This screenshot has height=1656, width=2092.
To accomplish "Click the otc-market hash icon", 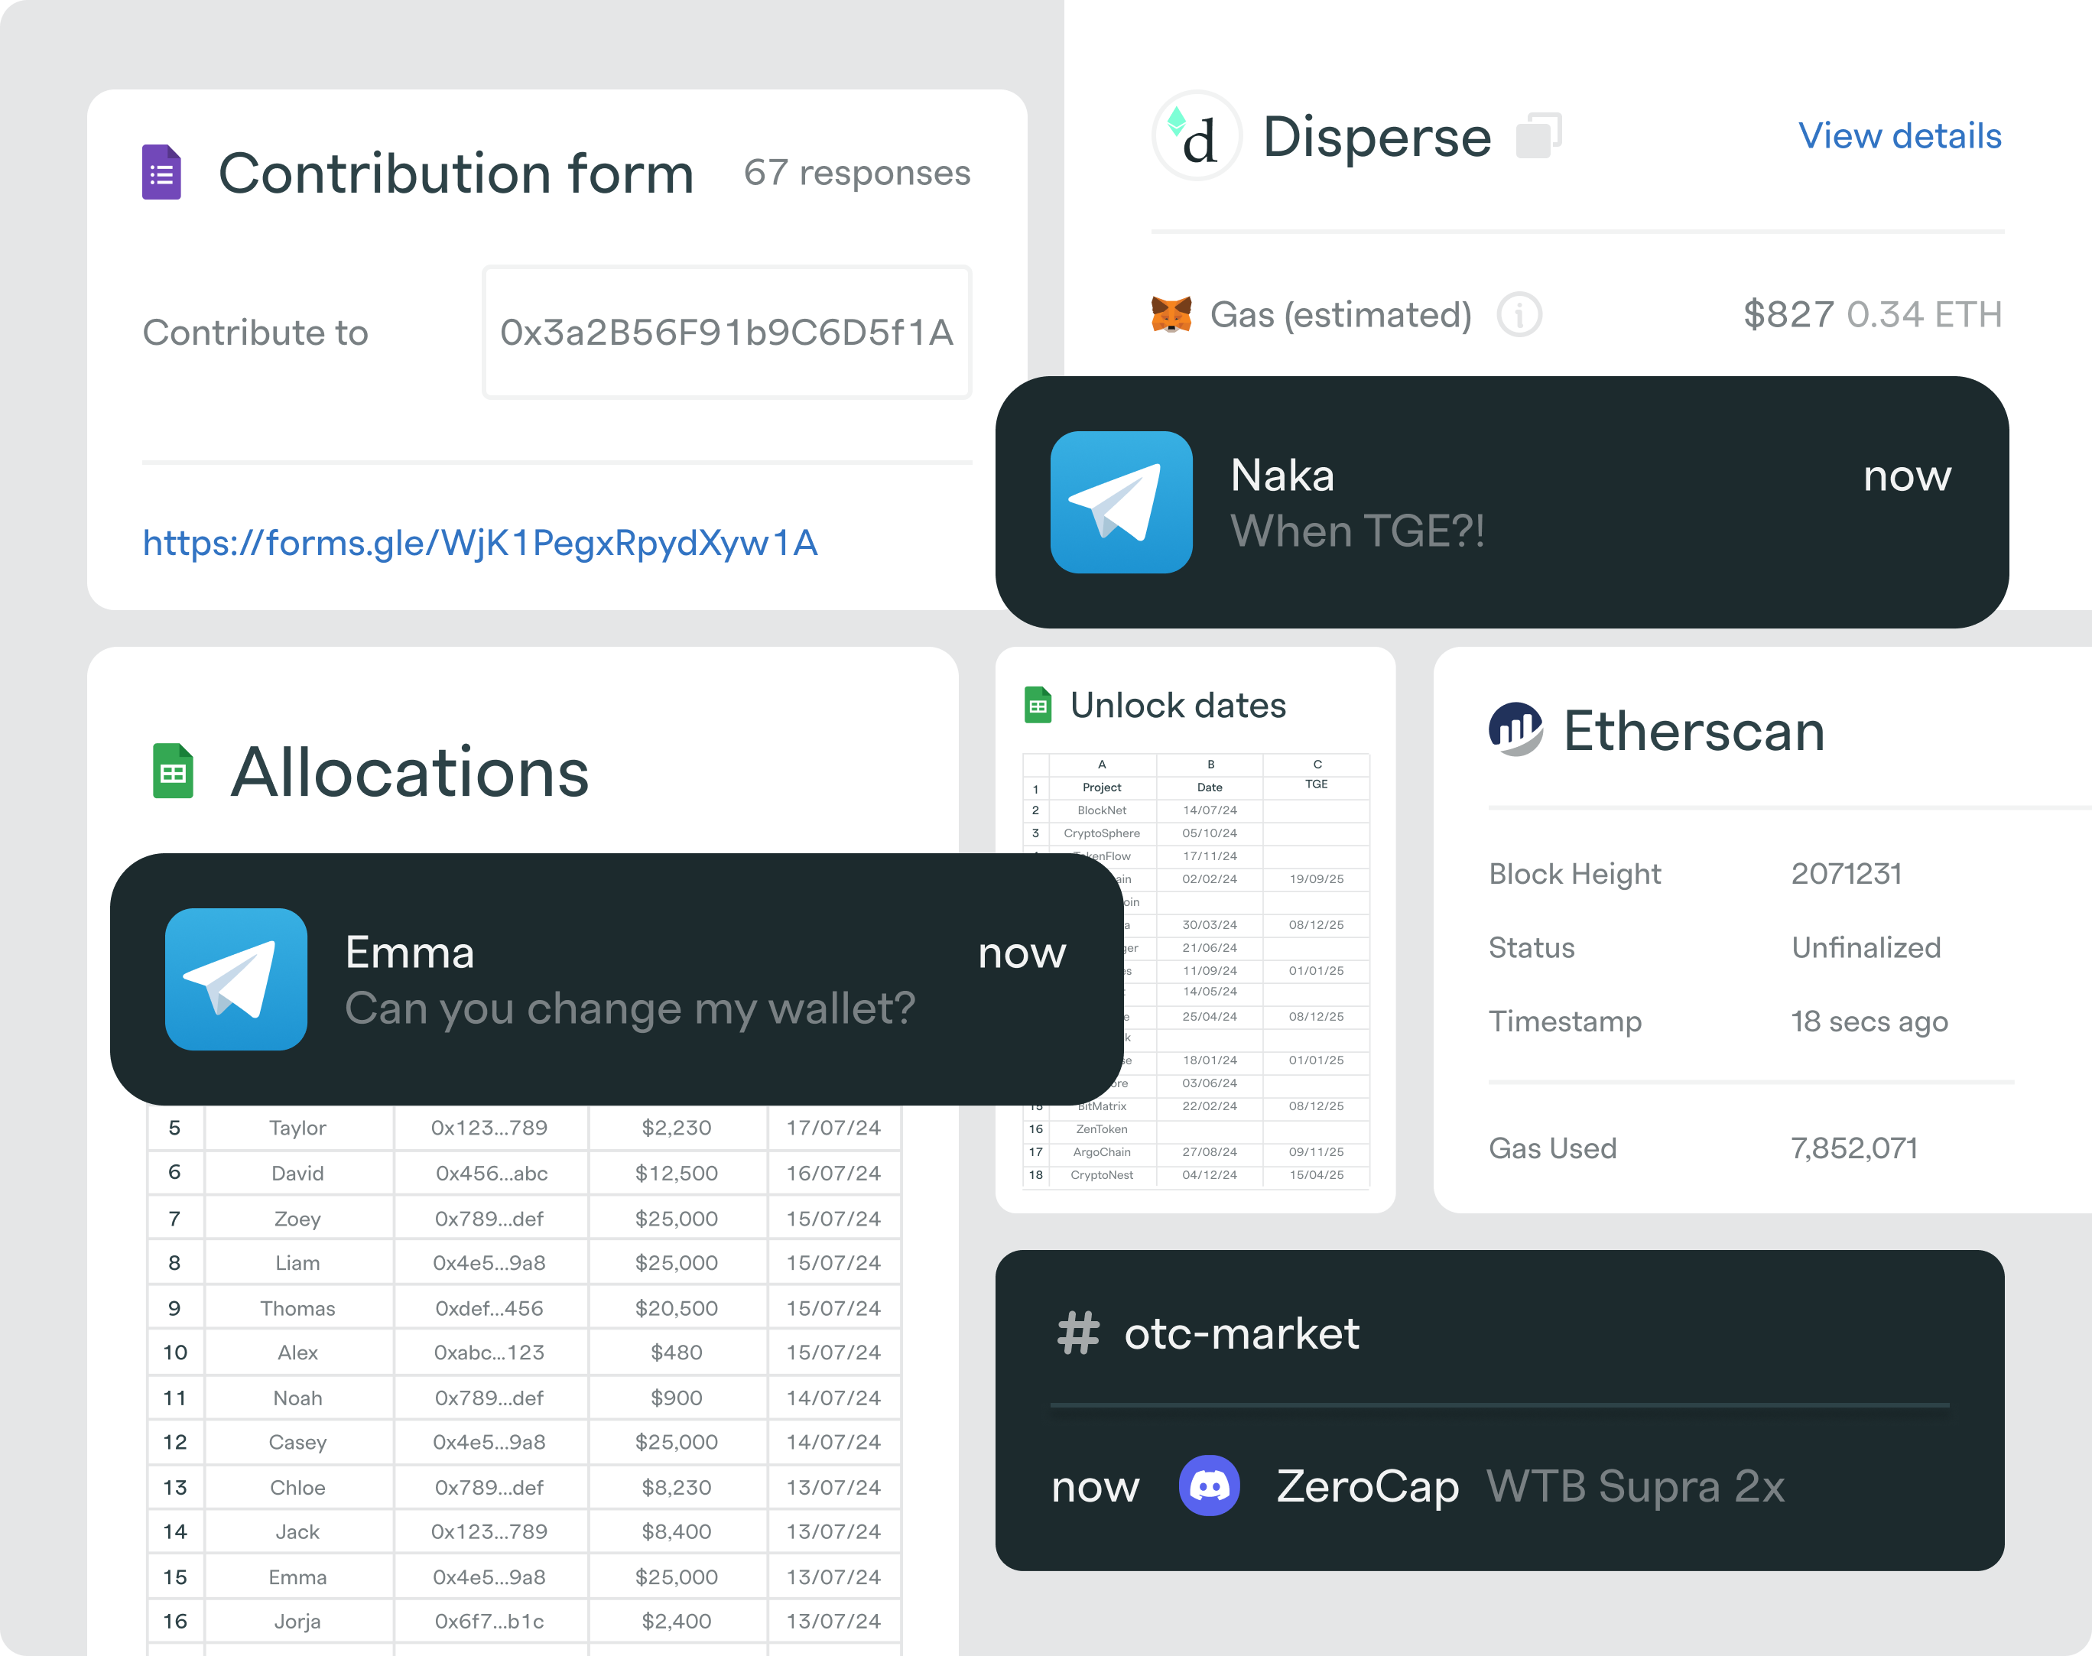I will coord(1078,1333).
